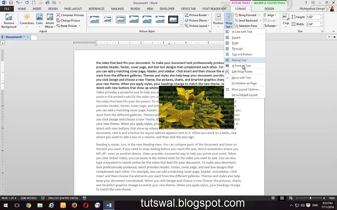Click the quick print icon
337x210 pixels.
click(x=47, y=3)
